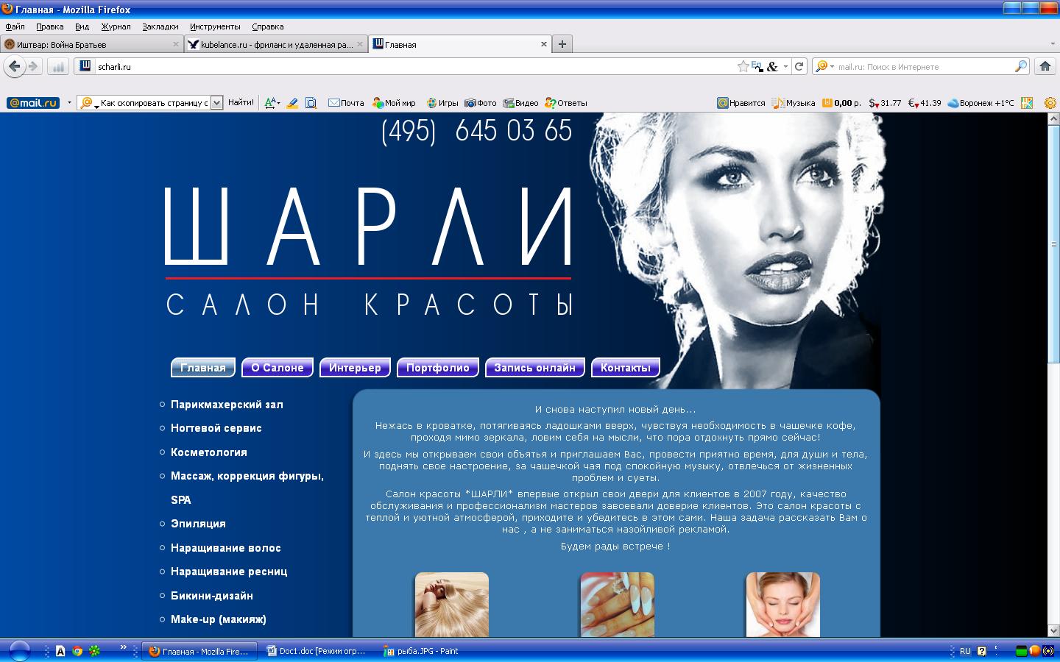Click the page statistics bar chart button
Image resolution: width=1060 pixels, height=662 pixels.
click(x=58, y=66)
